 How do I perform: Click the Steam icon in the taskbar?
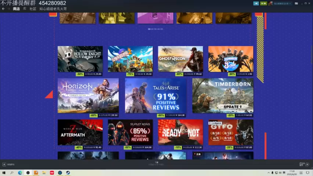[68, 173]
